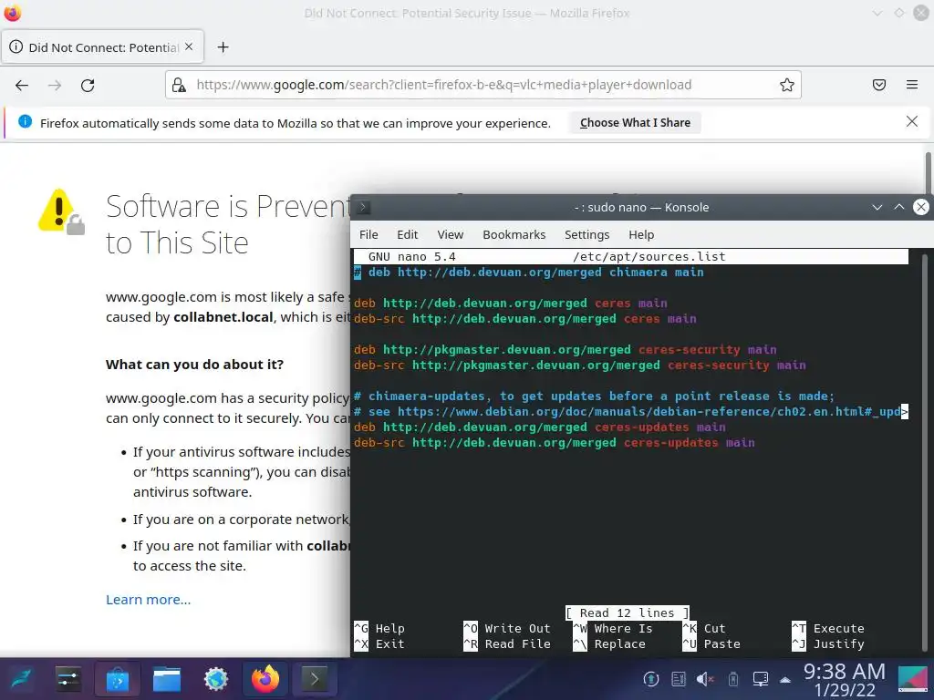Image resolution: width=934 pixels, height=700 pixels.
Task: Click '# chimaera-updates' comment line
Action: pyautogui.click(x=594, y=396)
